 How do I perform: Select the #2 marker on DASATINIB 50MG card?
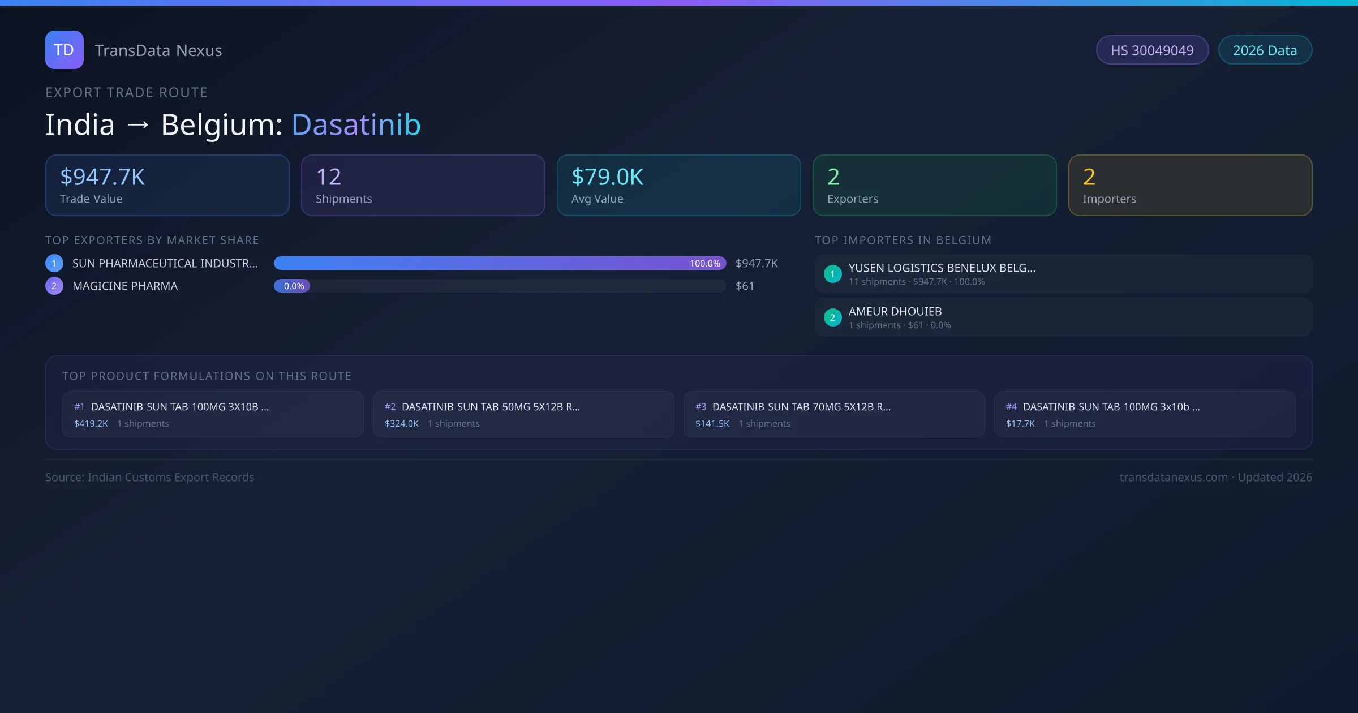[389, 406]
